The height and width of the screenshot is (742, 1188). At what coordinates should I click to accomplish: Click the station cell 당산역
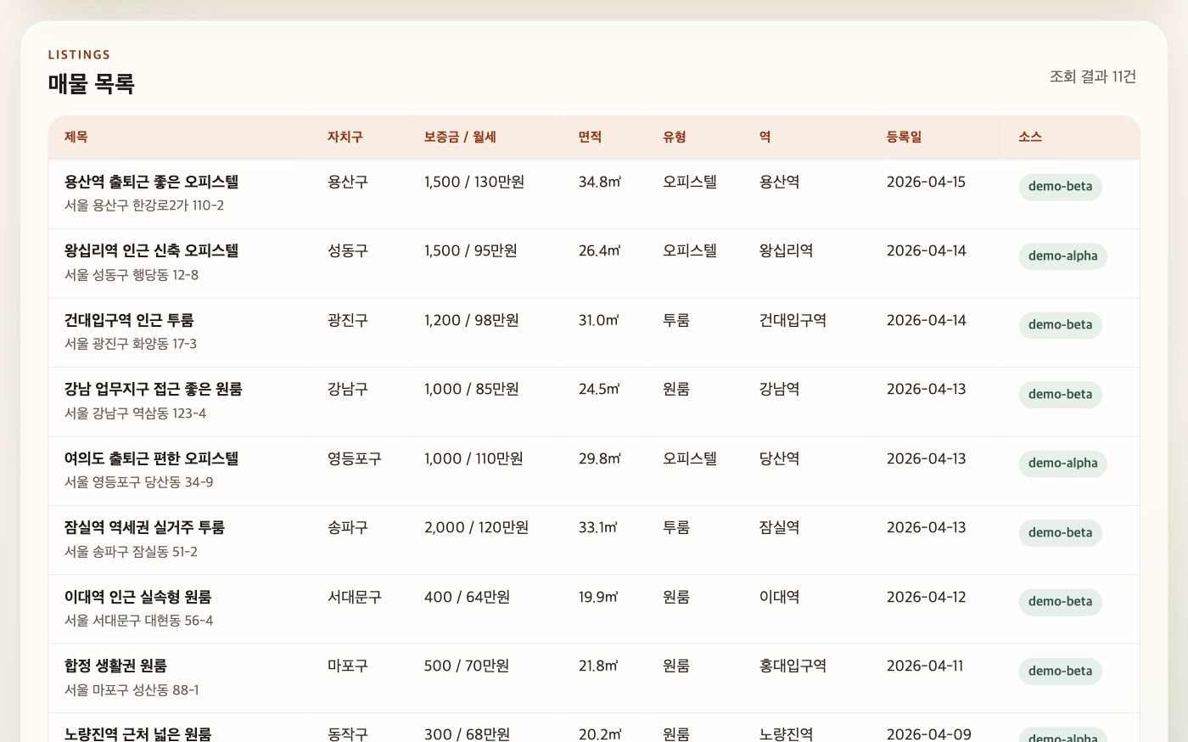pyautogui.click(x=779, y=458)
